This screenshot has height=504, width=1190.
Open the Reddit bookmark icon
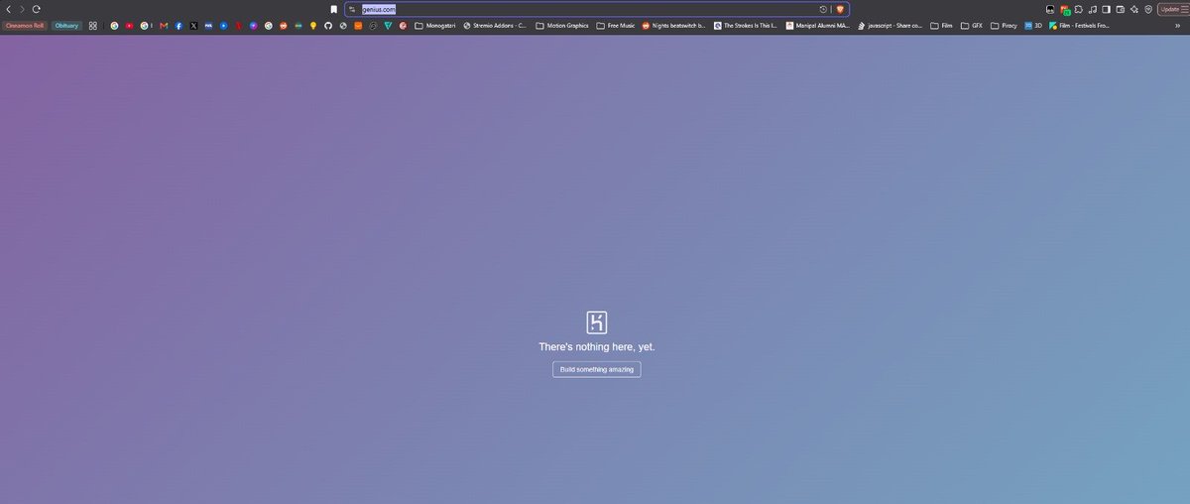click(x=284, y=26)
